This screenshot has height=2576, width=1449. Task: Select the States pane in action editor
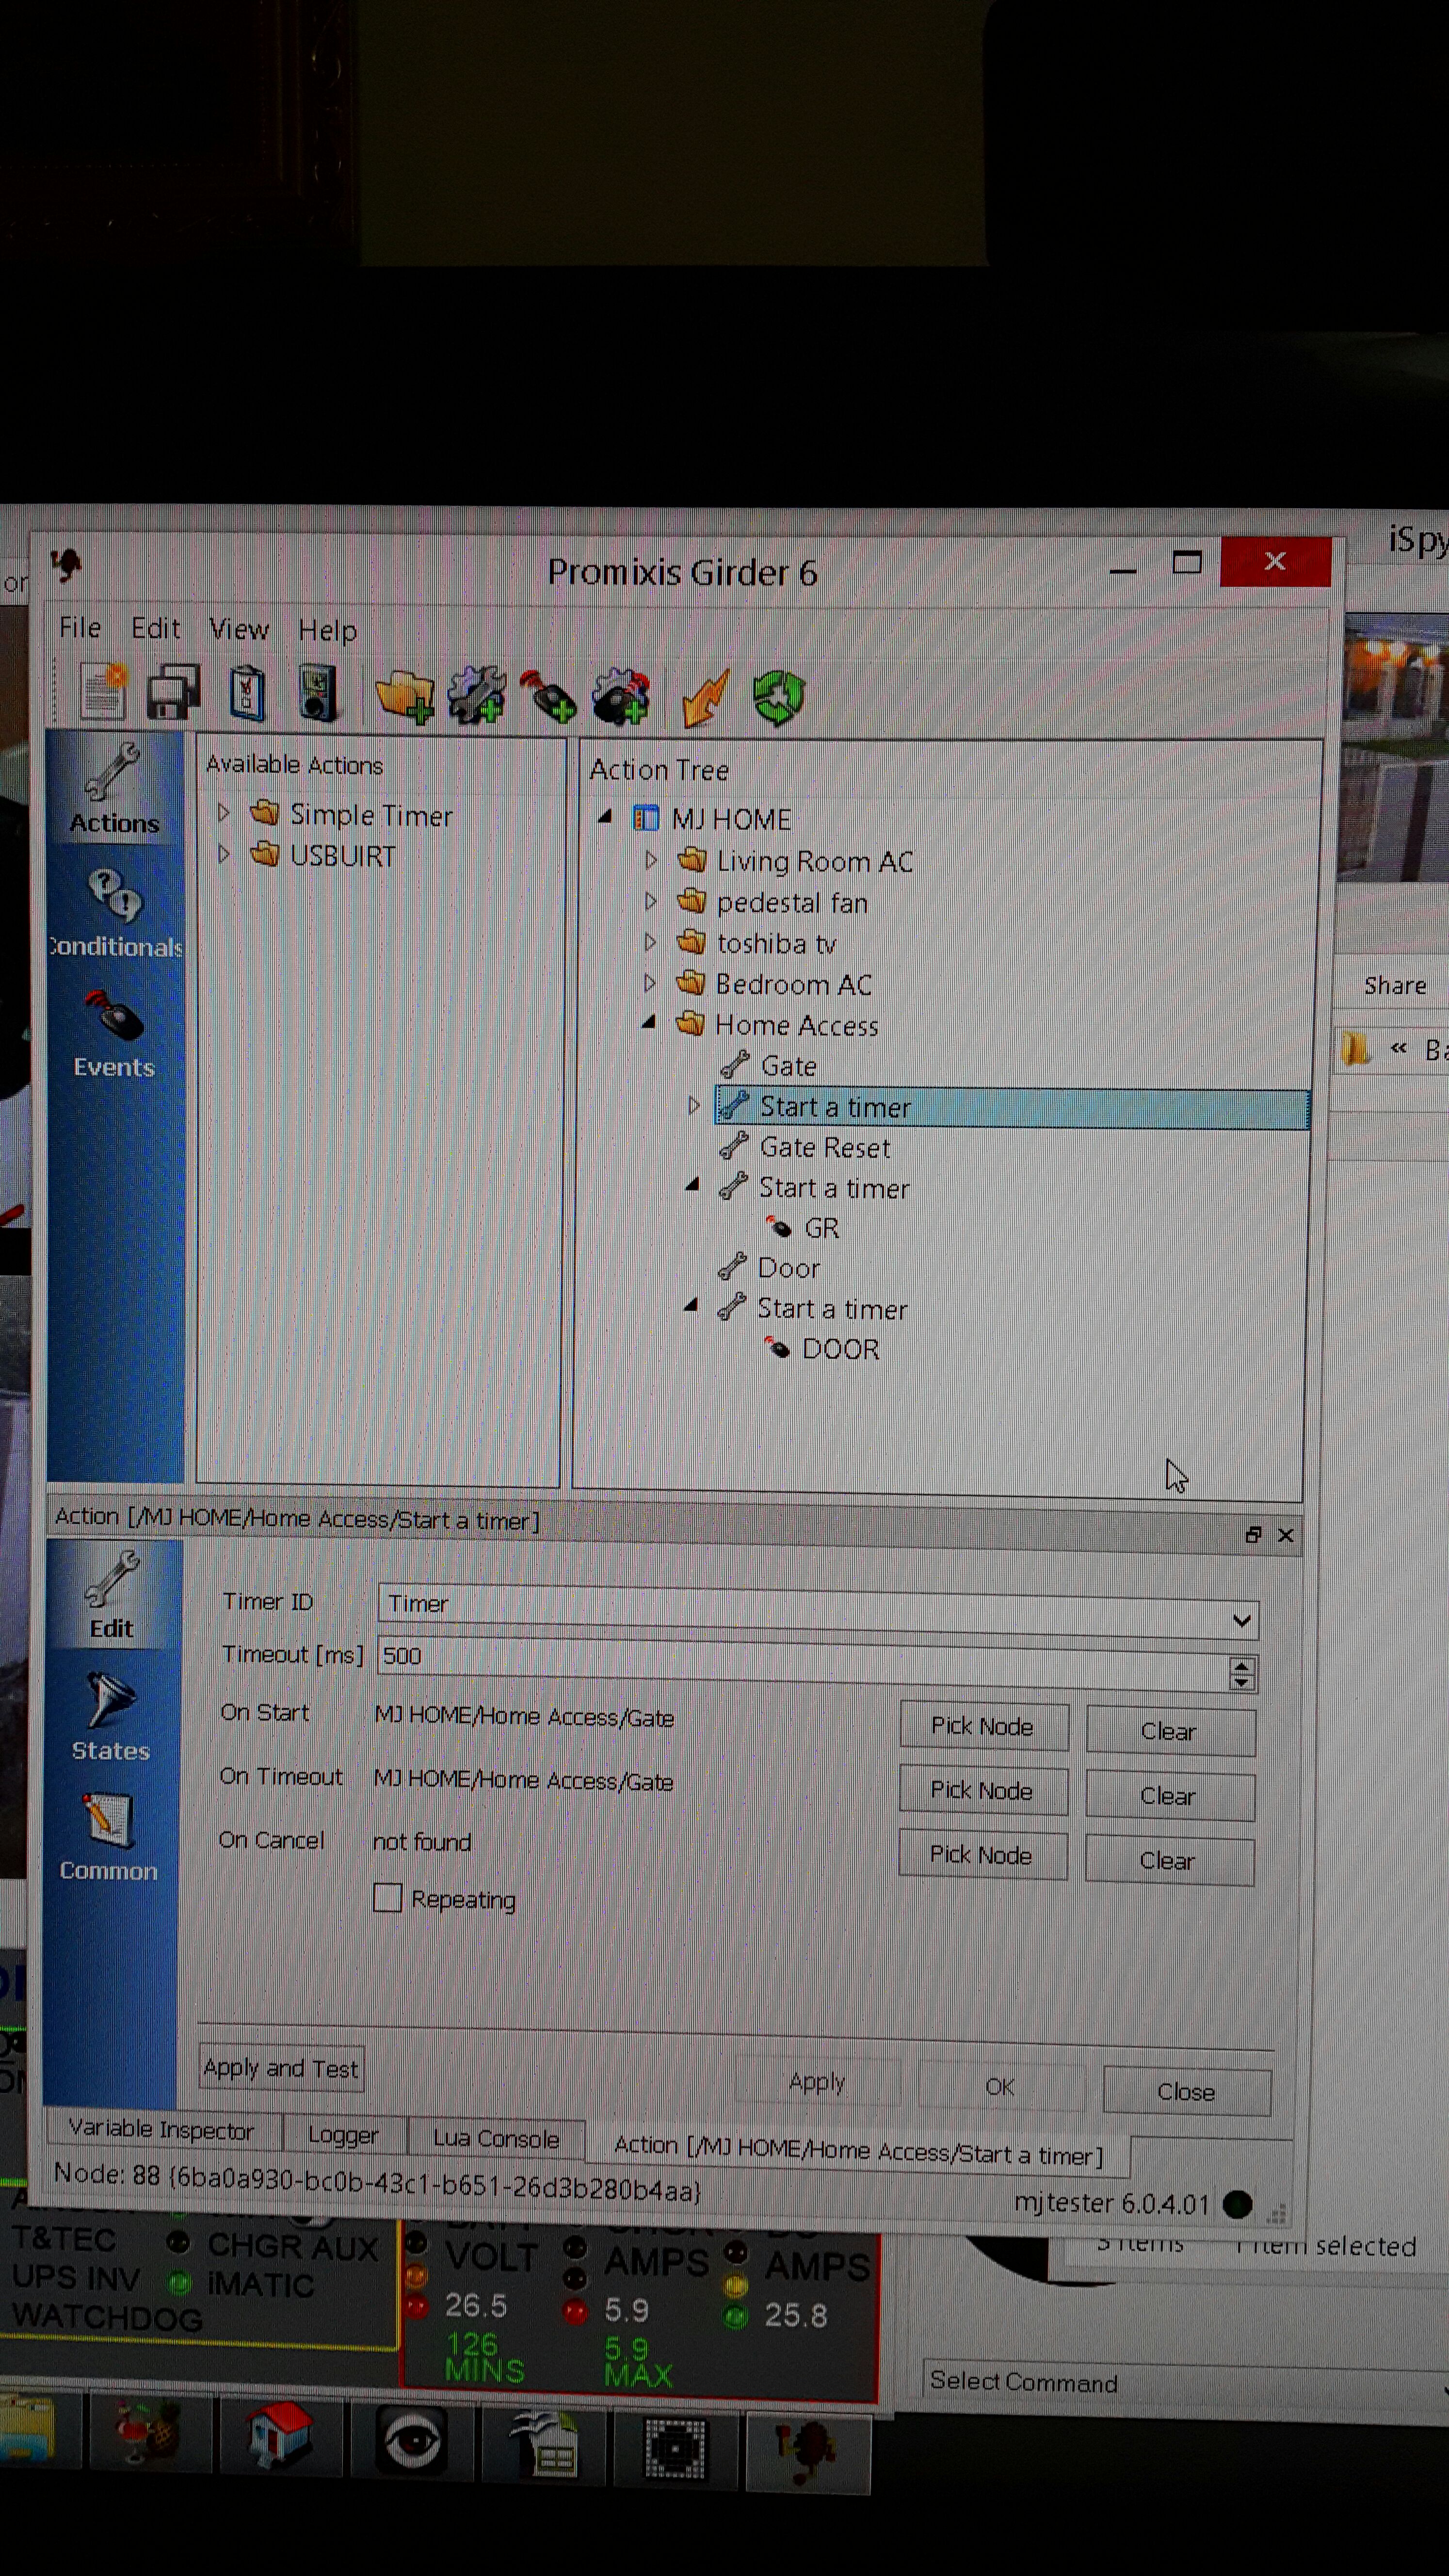point(110,1716)
